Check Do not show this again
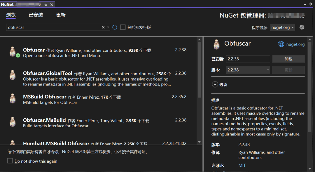Viewport: 315px width, 172px height. (10, 161)
